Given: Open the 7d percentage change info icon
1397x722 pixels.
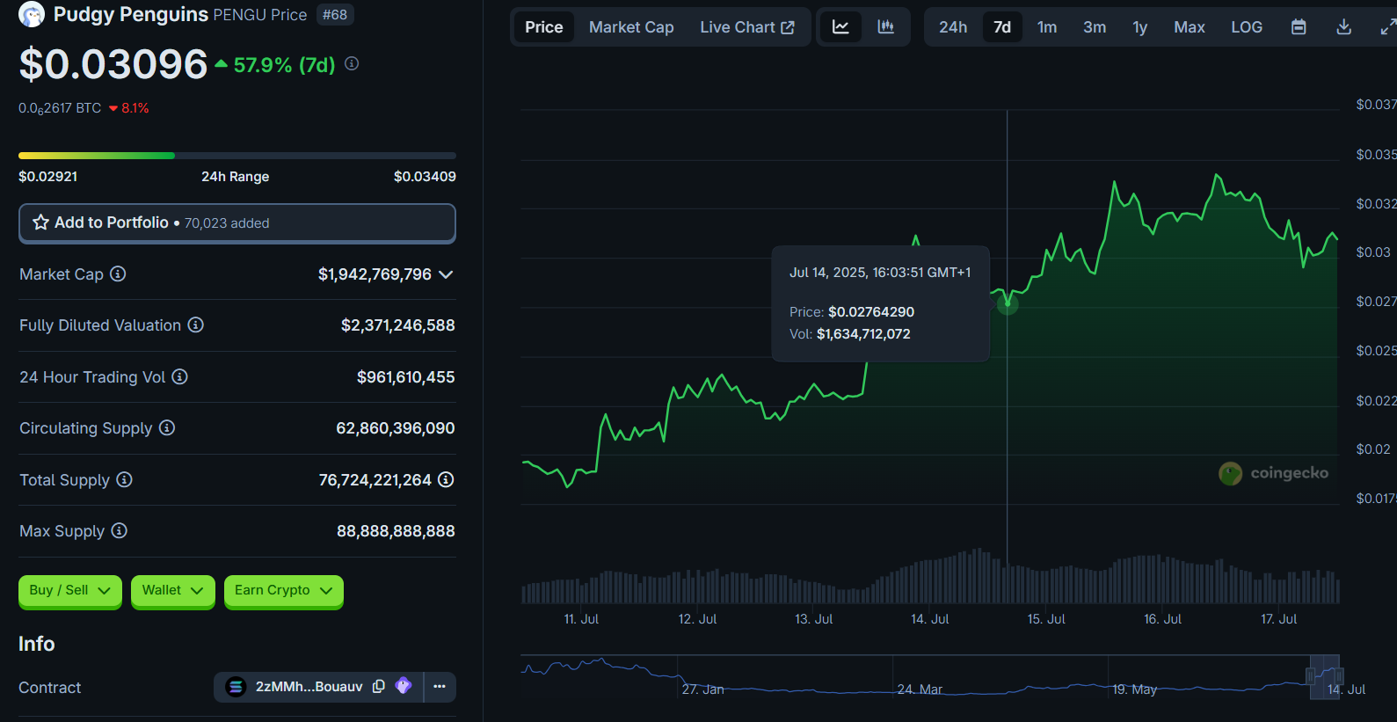Looking at the screenshot, I should (x=352, y=63).
